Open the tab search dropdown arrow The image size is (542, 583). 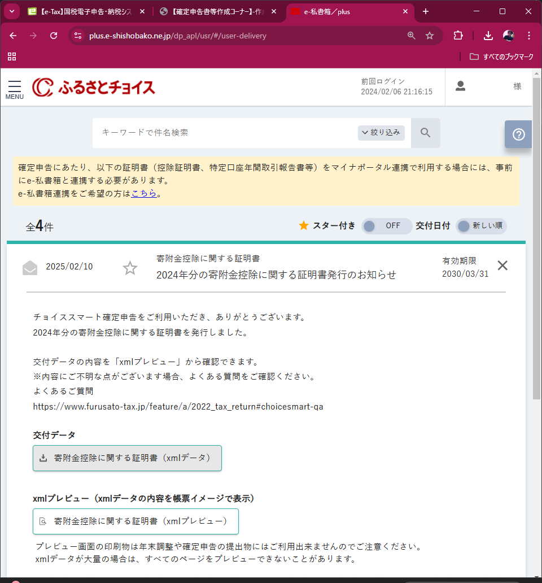pos(12,11)
